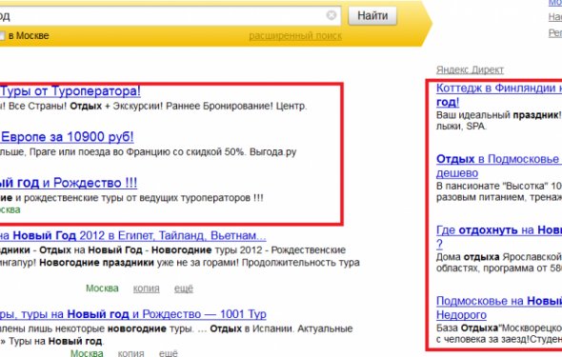Open 'копия' link under Египет result
Screen dimensions: 562x357
(x=147, y=288)
